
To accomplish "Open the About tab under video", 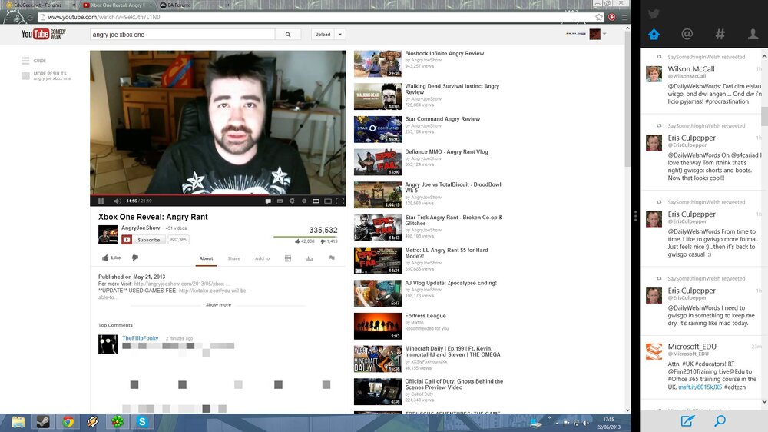I will (206, 258).
